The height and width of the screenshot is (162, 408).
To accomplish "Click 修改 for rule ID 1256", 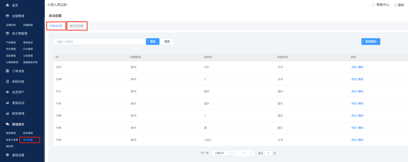I will (354, 79).
